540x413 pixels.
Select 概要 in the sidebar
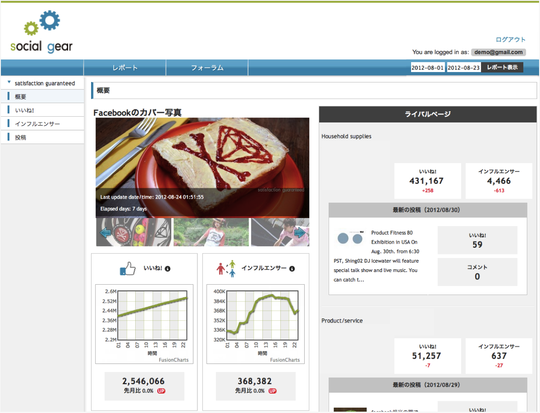pos(42,96)
